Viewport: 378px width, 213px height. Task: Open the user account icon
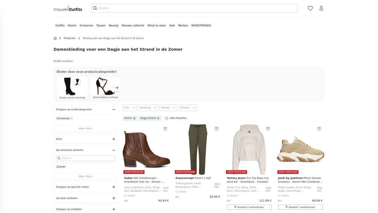point(321,8)
